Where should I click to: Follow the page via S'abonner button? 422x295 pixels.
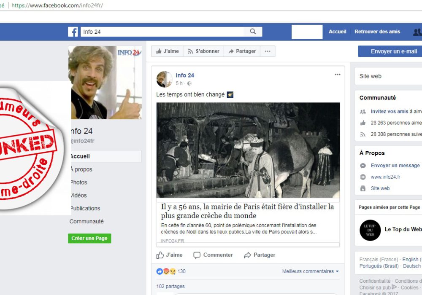point(203,51)
